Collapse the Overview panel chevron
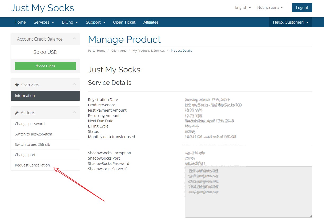This screenshot has height=224, width=324. [74, 84]
